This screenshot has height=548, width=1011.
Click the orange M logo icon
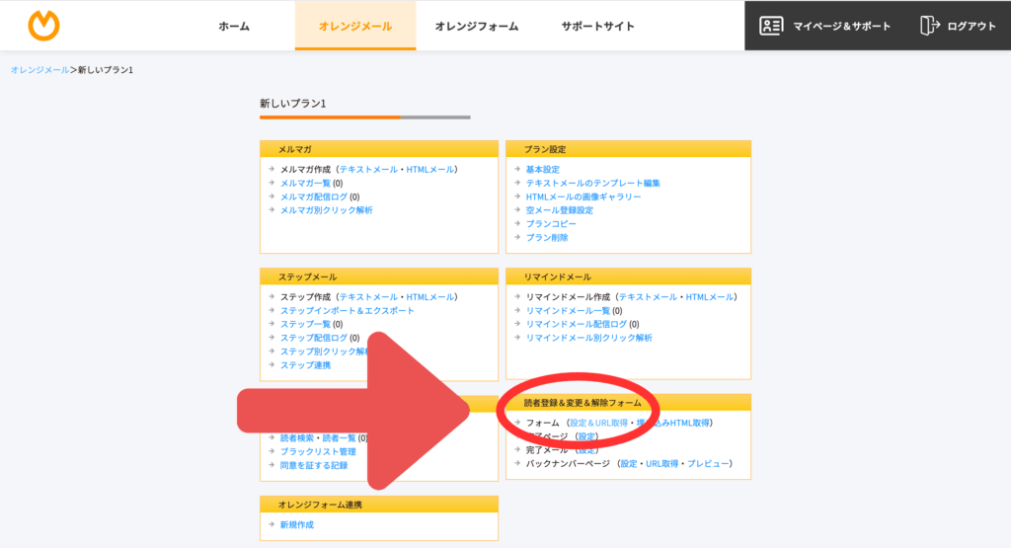(43, 26)
